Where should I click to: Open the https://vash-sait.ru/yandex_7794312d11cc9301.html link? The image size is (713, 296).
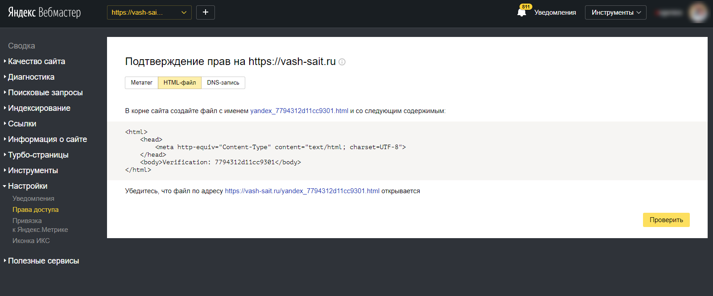click(302, 191)
